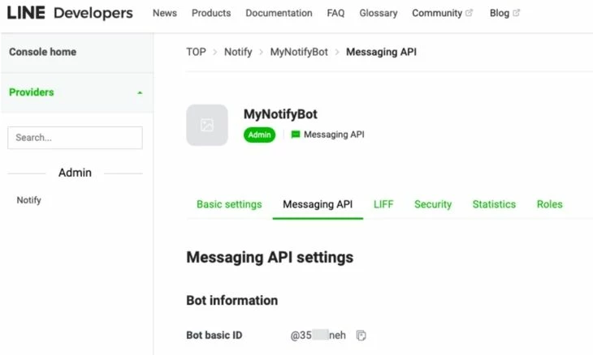This screenshot has width=593, height=355.
Task: Navigate to TOP in the breadcrumb
Action: point(196,52)
